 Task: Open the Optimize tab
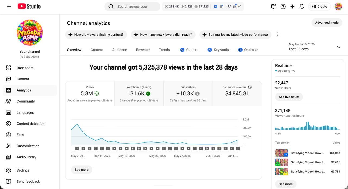tap(248, 50)
